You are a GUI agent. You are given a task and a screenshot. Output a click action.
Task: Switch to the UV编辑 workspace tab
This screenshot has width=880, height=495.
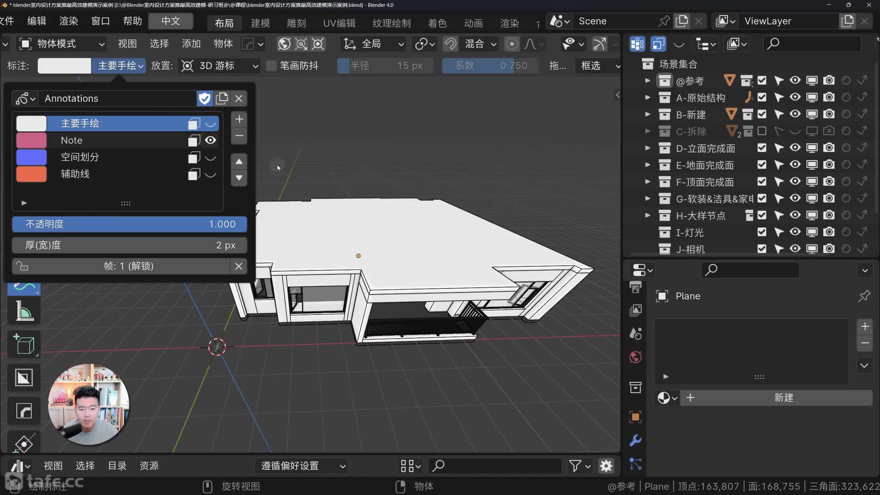click(x=339, y=23)
